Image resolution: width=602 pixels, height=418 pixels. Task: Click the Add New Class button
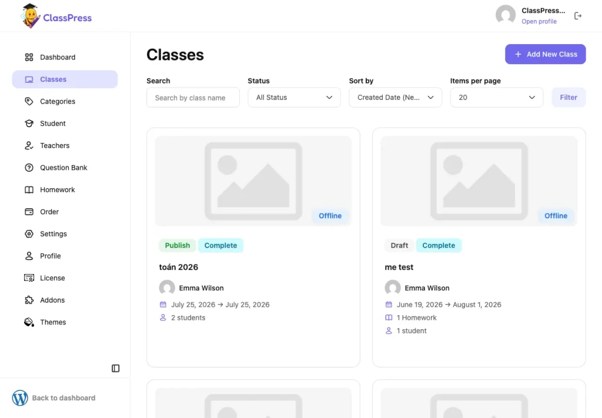545,54
